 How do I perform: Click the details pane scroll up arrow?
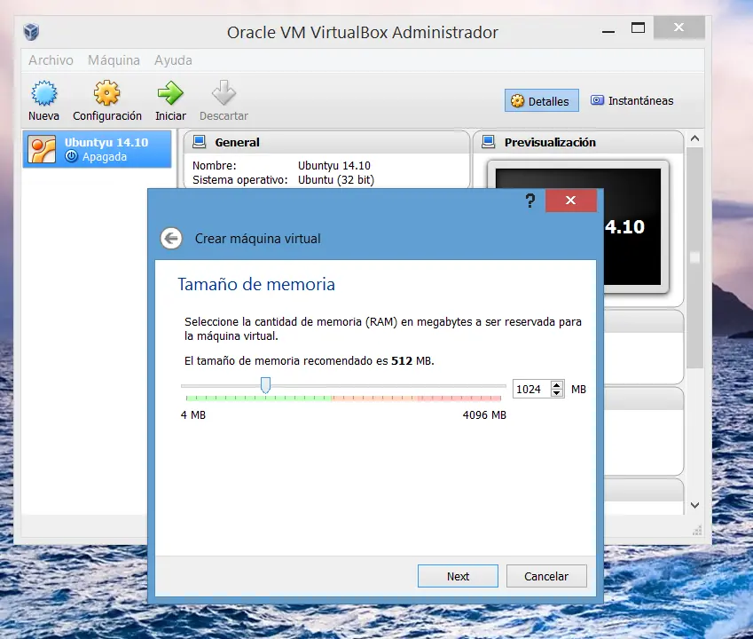point(694,138)
